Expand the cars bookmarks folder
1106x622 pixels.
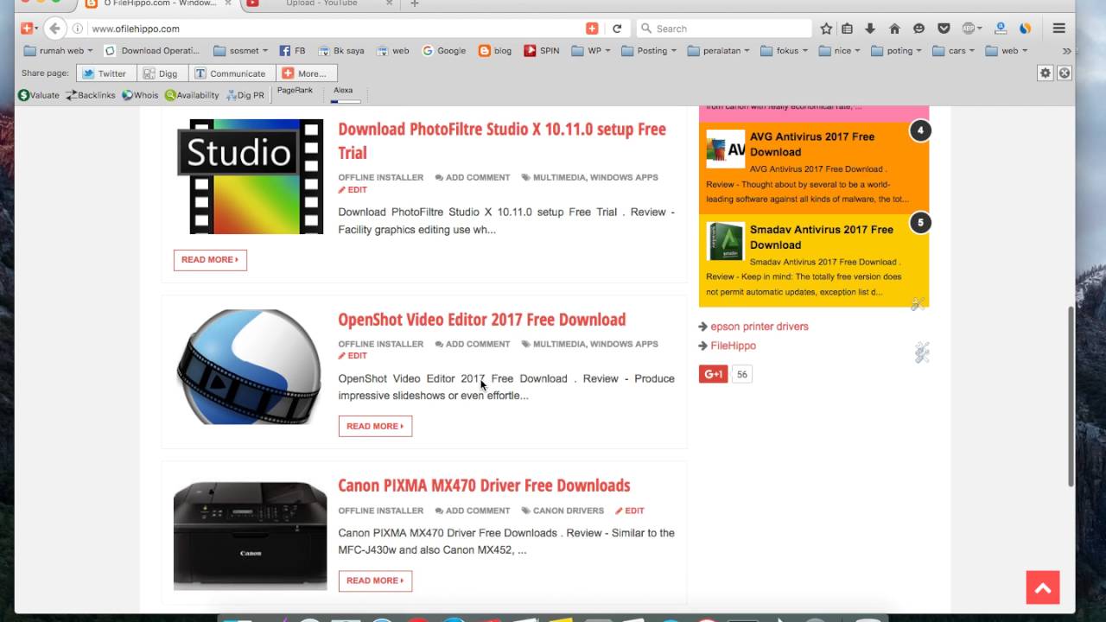point(953,51)
